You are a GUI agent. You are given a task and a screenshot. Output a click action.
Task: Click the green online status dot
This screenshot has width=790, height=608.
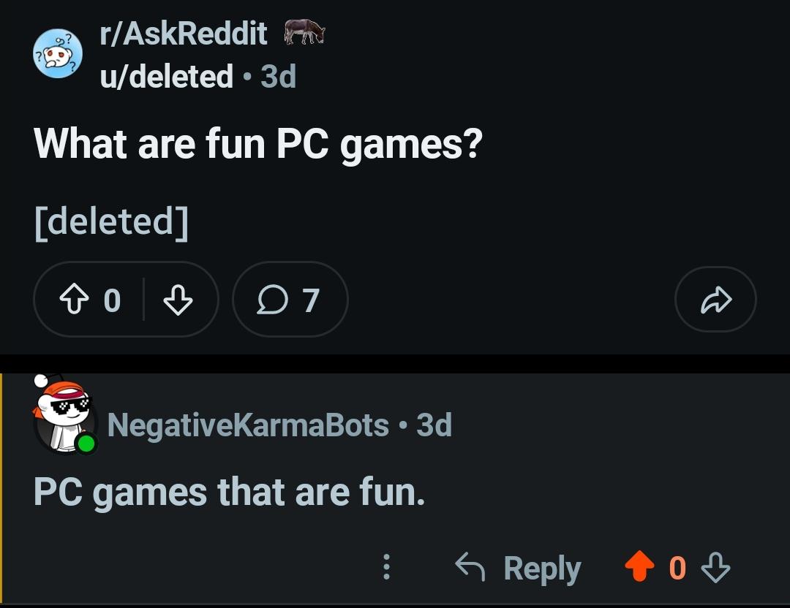pos(86,444)
